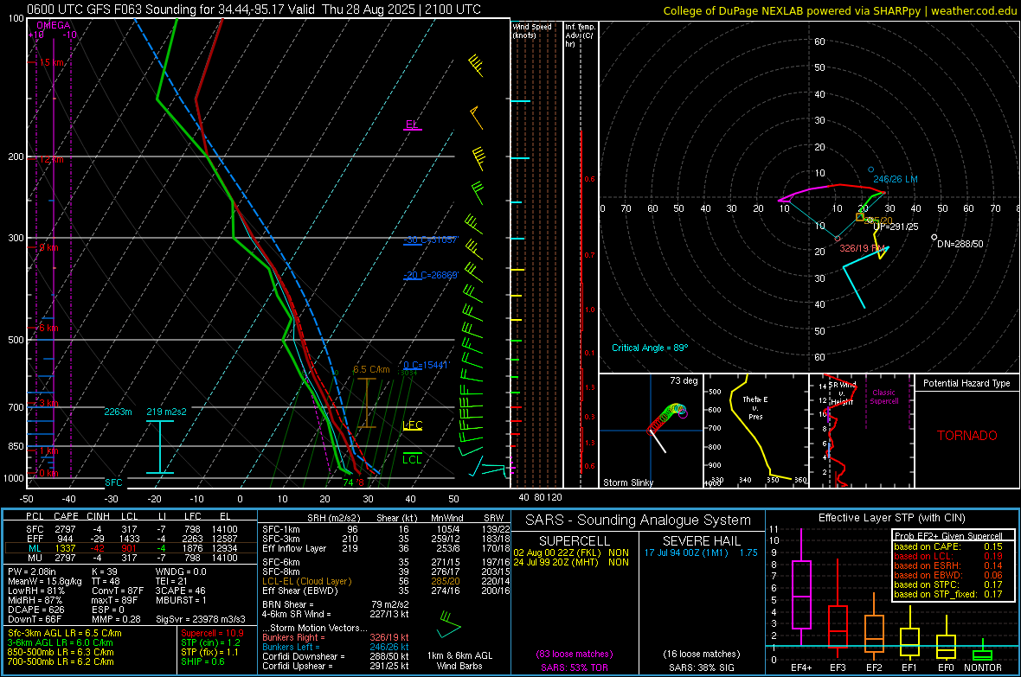Click the 'Classic Supercell' label
This screenshot has width=1021, height=677.
tap(883, 397)
